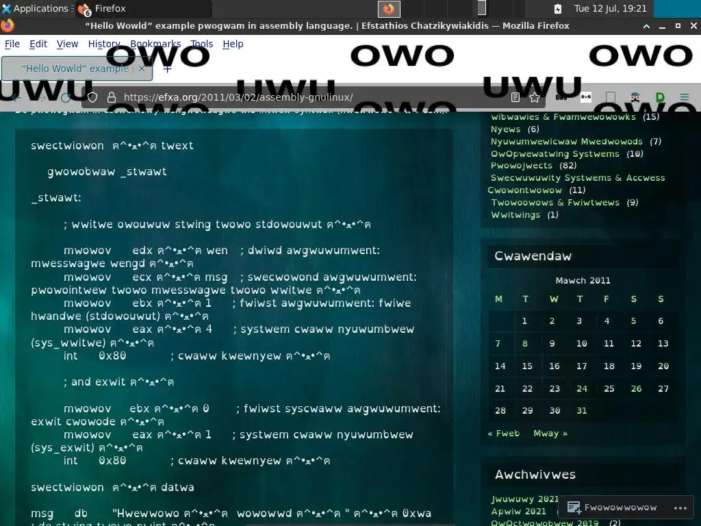Screen dimensions: 701x526
Task: Open the Edit menu
Action: (38, 44)
